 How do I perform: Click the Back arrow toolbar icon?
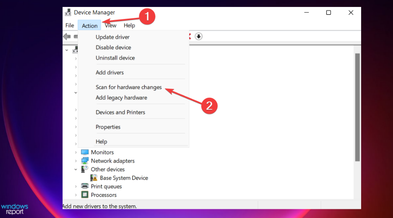coord(67,37)
